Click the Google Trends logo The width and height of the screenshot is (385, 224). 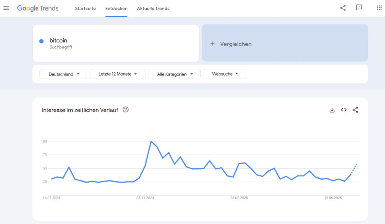click(38, 8)
